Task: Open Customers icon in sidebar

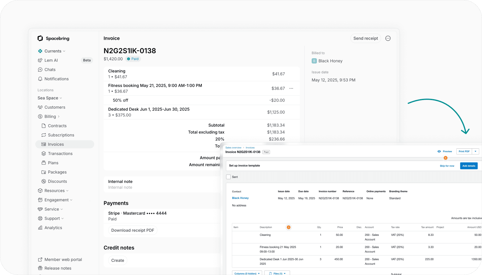Action: coord(40,107)
